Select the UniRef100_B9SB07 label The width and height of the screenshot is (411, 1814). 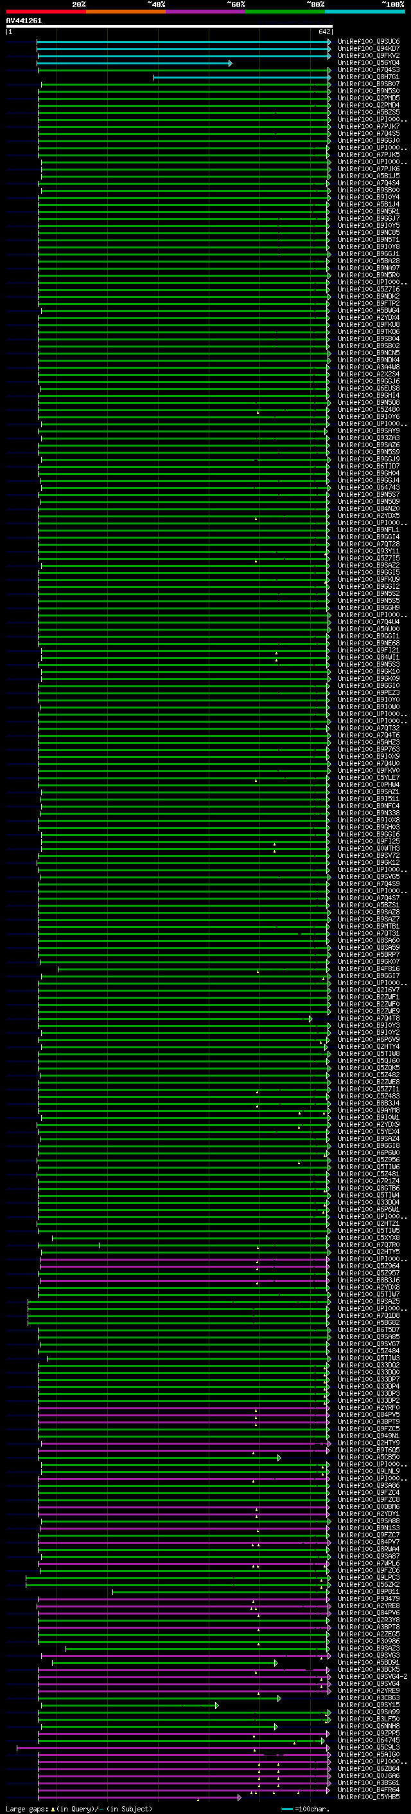point(368,84)
